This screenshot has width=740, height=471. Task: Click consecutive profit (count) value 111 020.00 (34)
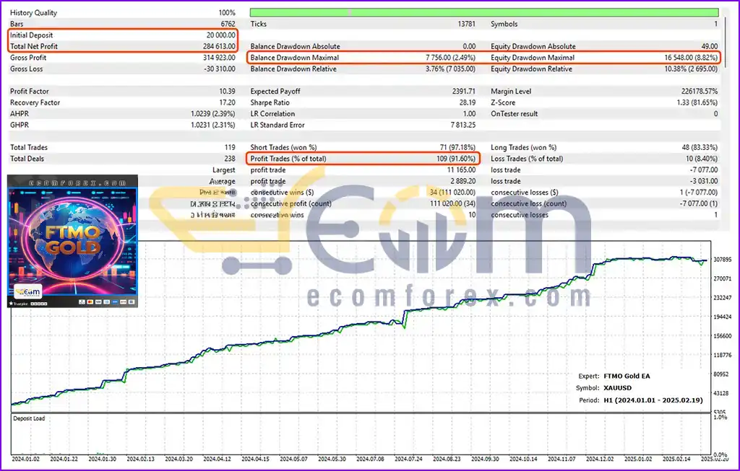click(x=452, y=204)
